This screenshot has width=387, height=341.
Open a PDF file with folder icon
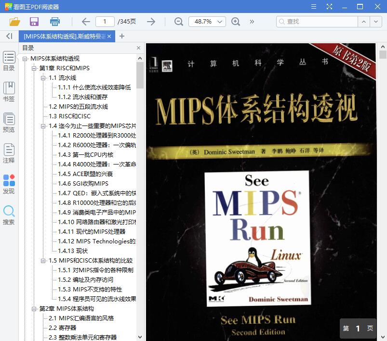pos(14,22)
